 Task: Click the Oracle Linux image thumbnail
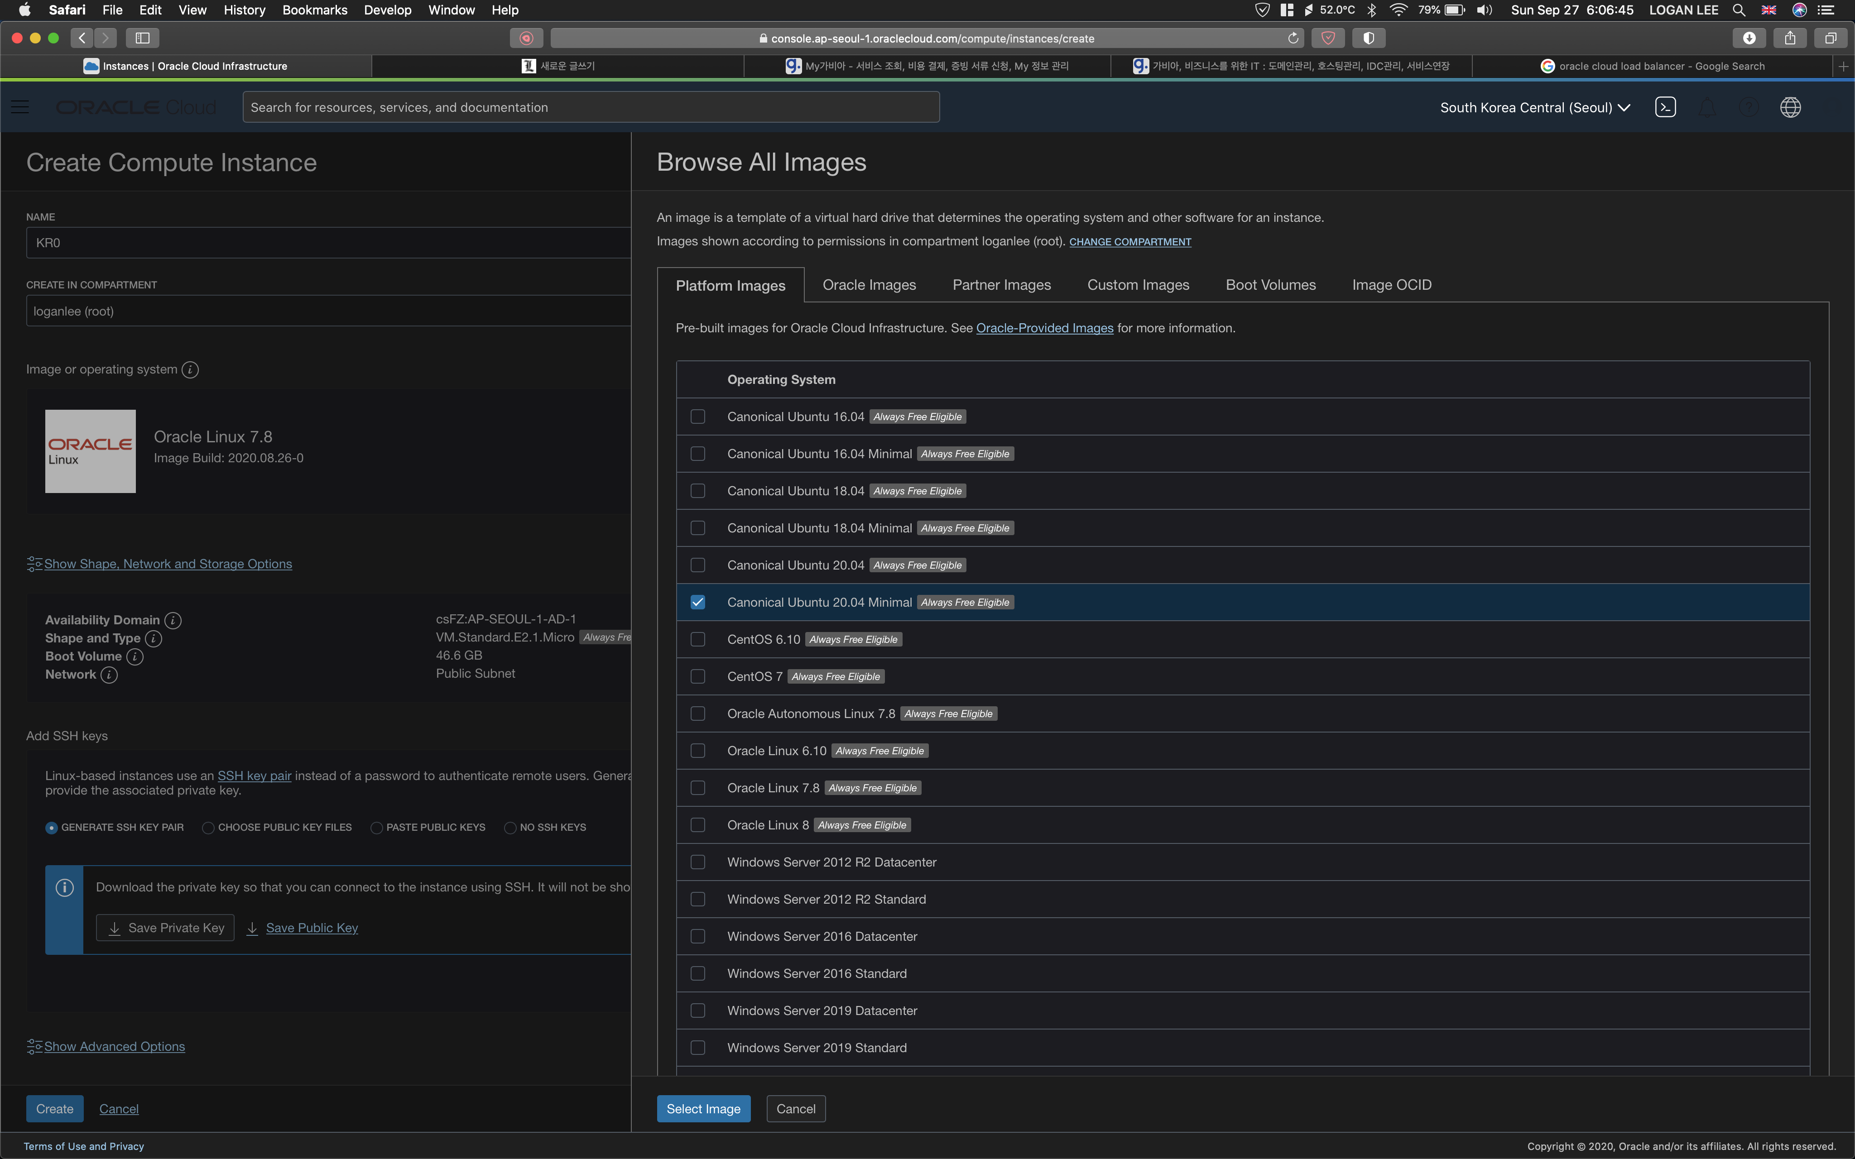coord(91,451)
